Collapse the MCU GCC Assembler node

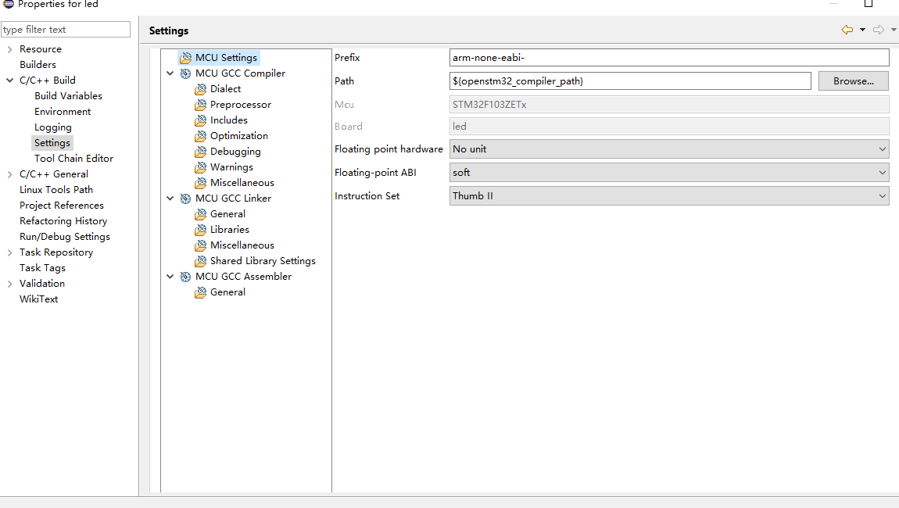(170, 277)
